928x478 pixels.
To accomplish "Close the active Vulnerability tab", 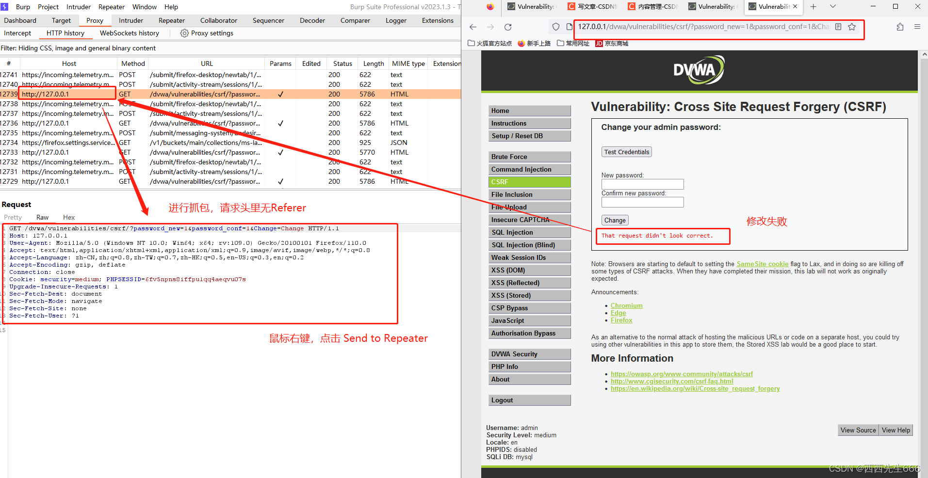I will (x=795, y=6).
